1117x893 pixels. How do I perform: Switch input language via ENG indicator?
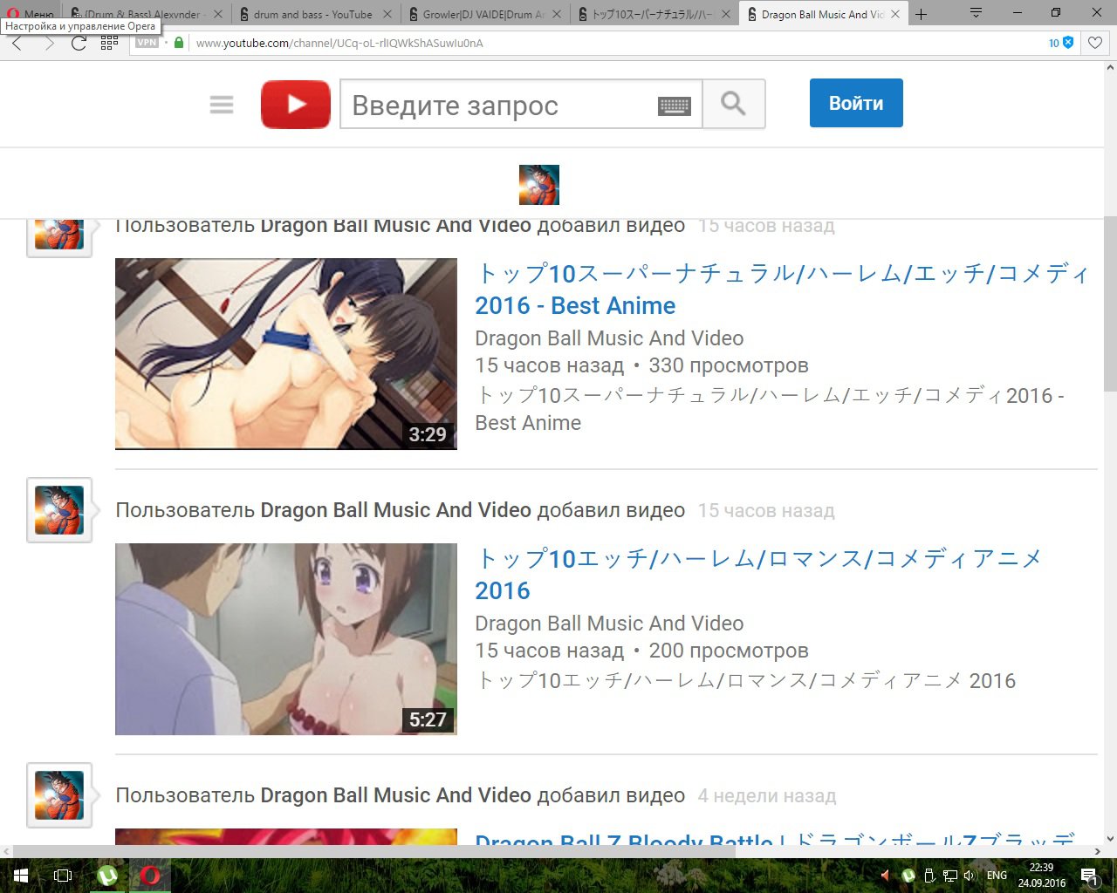pyautogui.click(x=997, y=876)
